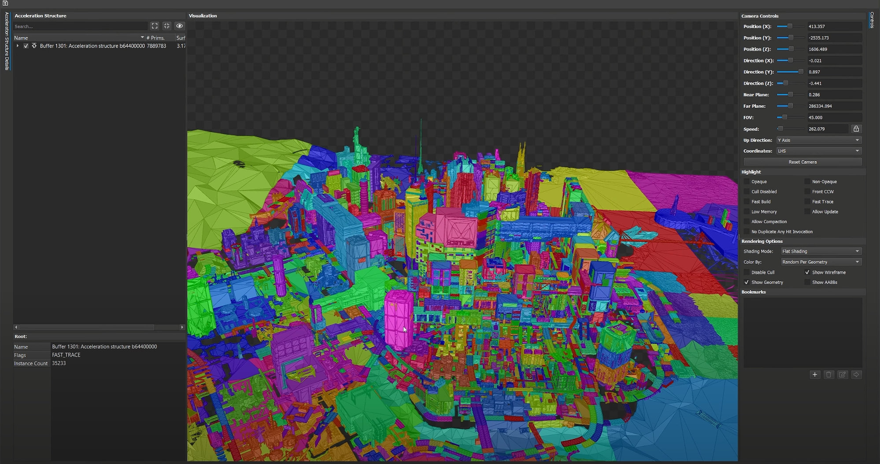
Task: Click the 7889783 primitives cell
Action: coord(156,46)
